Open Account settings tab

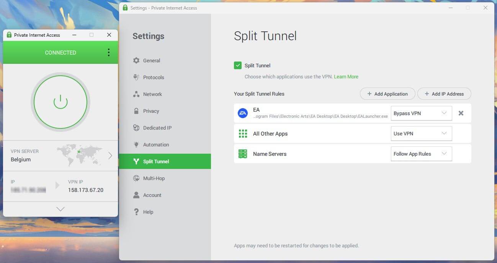point(165,195)
